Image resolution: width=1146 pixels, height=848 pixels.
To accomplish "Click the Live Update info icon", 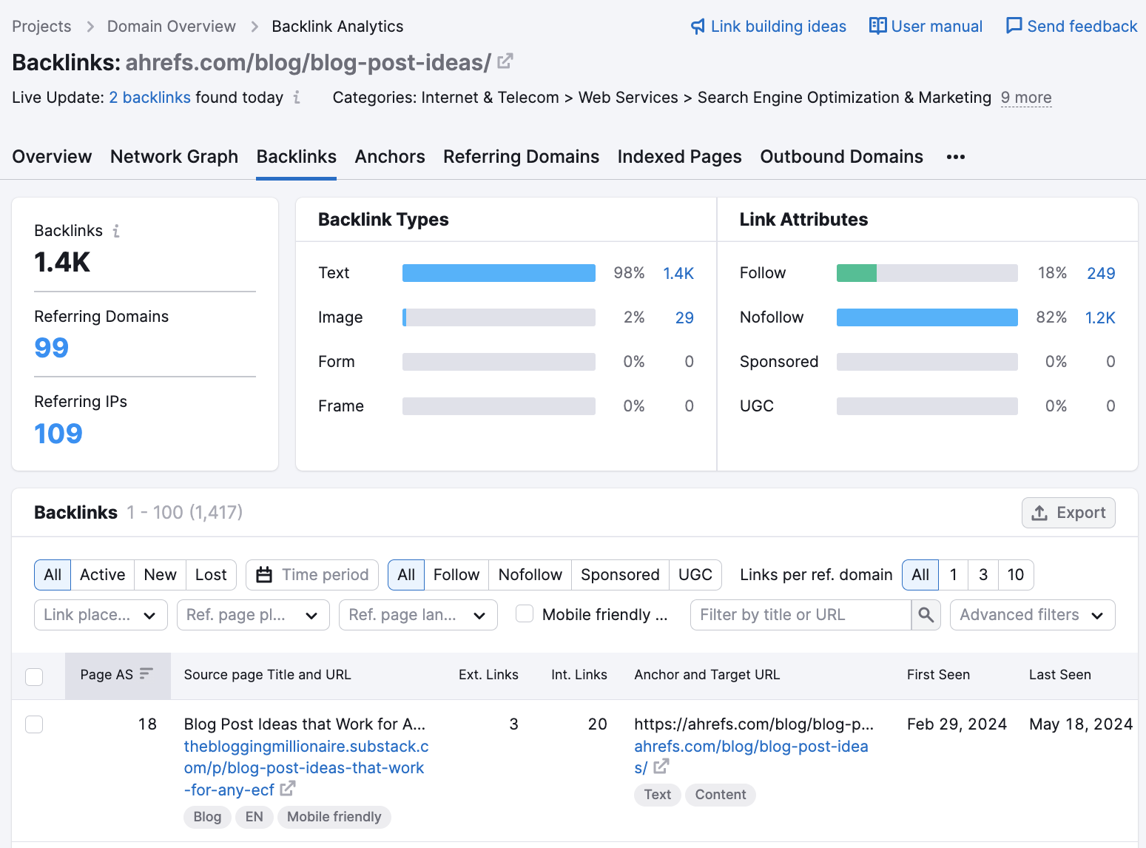I will 297,98.
